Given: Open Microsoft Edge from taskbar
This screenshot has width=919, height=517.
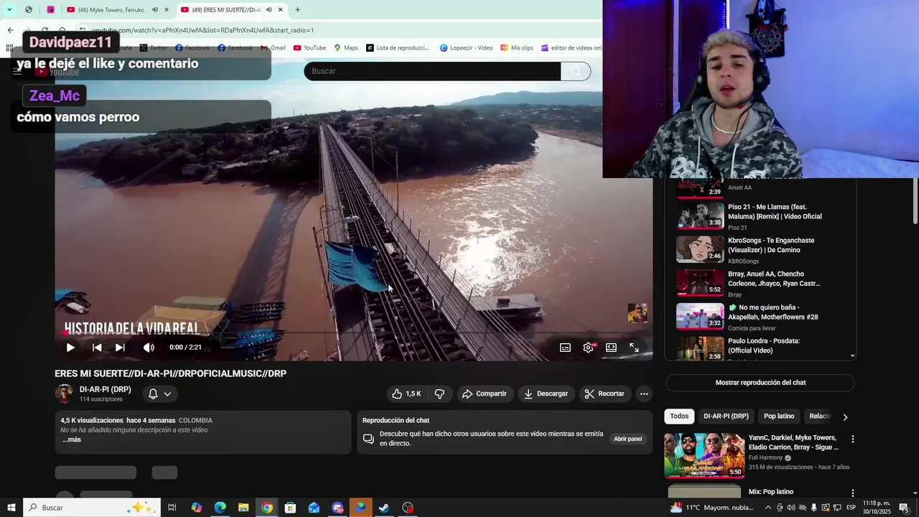Looking at the screenshot, I should pos(220,508).
